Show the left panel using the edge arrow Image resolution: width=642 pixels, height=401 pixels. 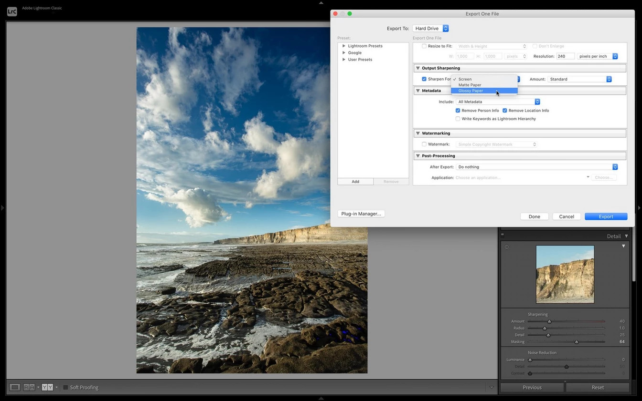point(2,208)
